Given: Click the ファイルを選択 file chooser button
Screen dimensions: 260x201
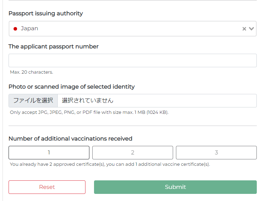Looking at the screenshot, I should pyautogui.click(x=33, y=100).
